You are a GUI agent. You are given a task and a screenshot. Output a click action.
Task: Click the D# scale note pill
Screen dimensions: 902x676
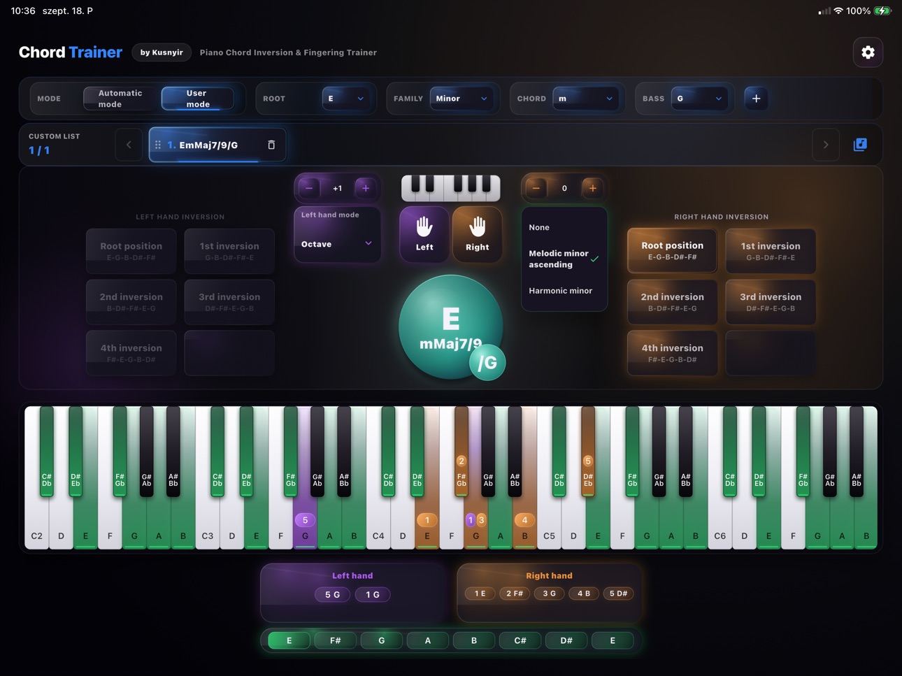(x=566, y=640)
